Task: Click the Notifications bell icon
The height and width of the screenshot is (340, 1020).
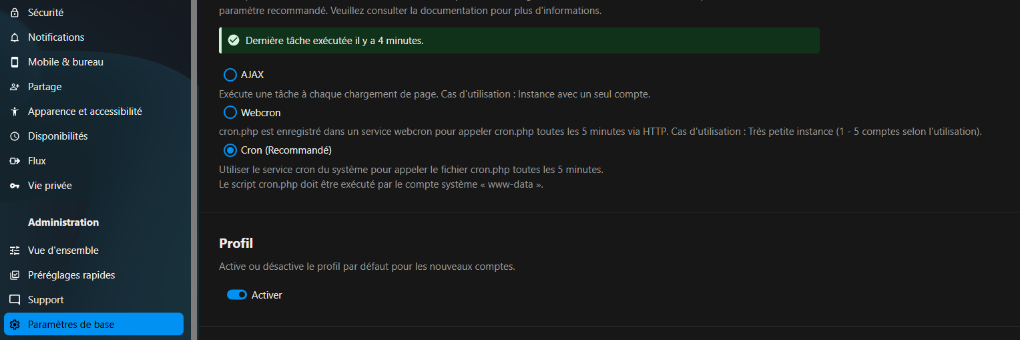Action: [15, 37]
